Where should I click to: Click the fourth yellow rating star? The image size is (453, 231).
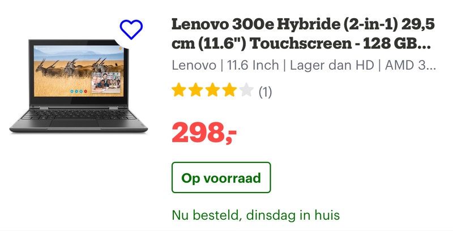[229, 90]
